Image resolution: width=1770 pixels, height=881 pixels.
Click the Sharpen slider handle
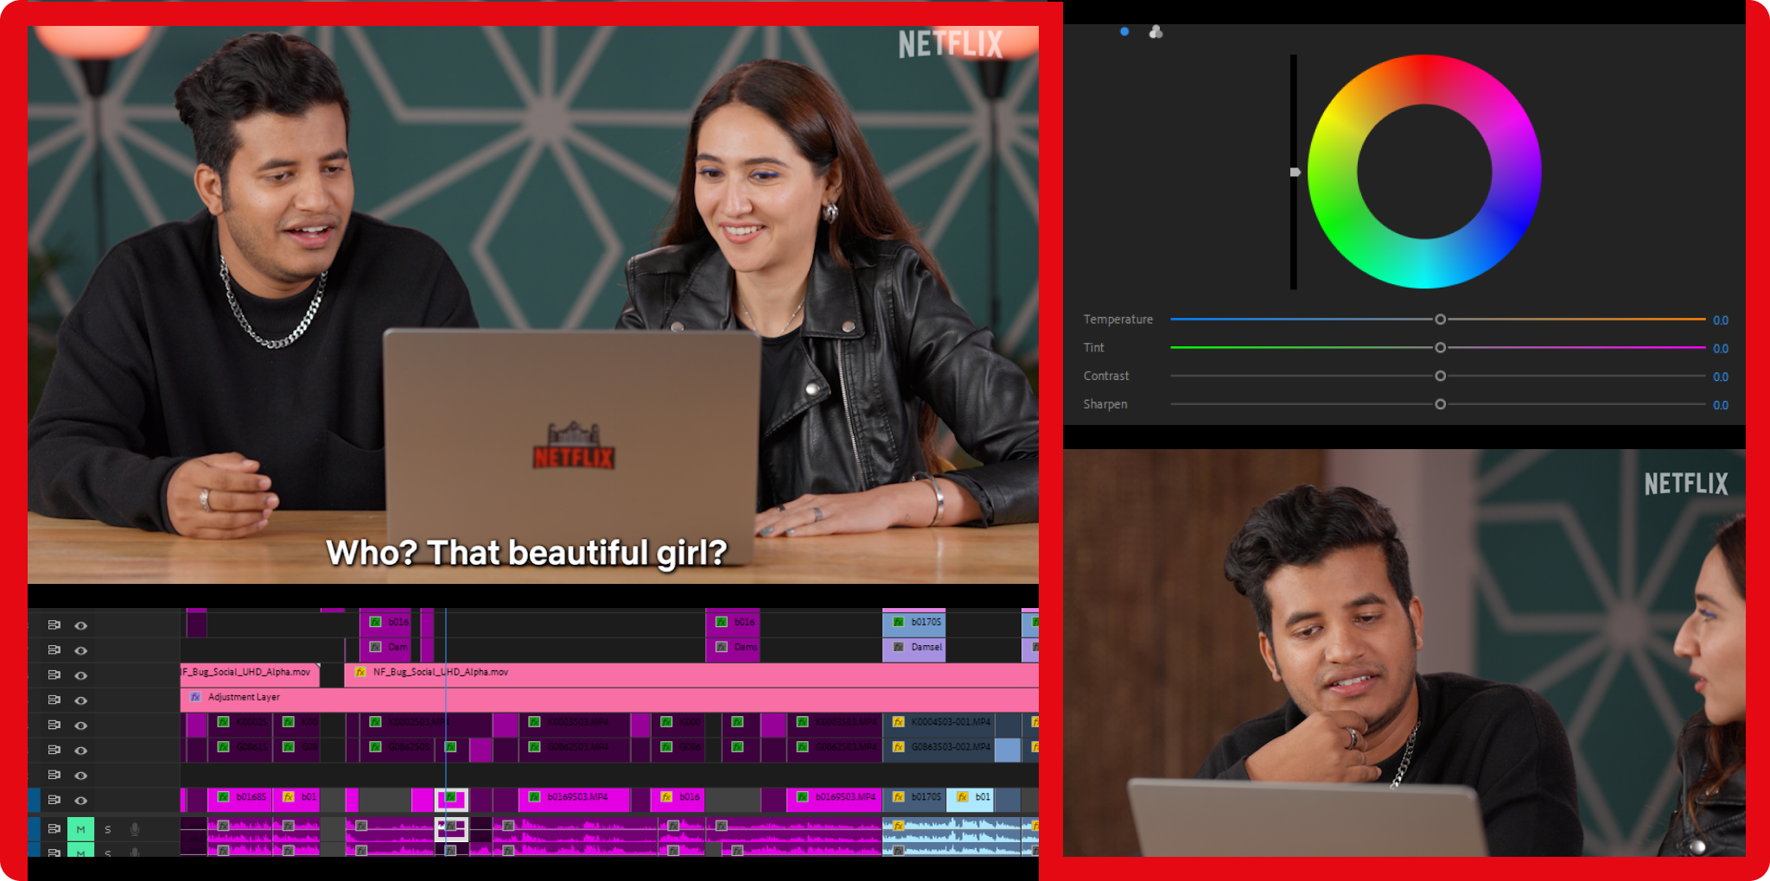coord(1440,404)
